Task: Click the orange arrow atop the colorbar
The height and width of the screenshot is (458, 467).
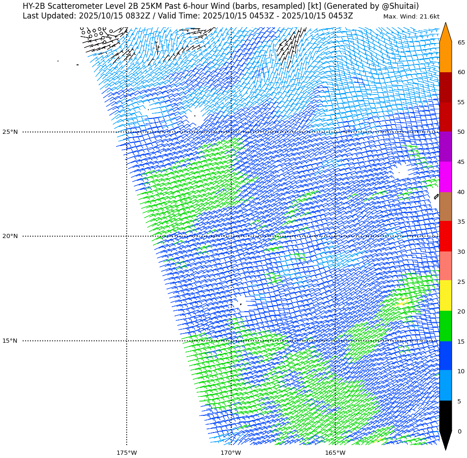Action: pyautogui.click(x=445, y=33)
